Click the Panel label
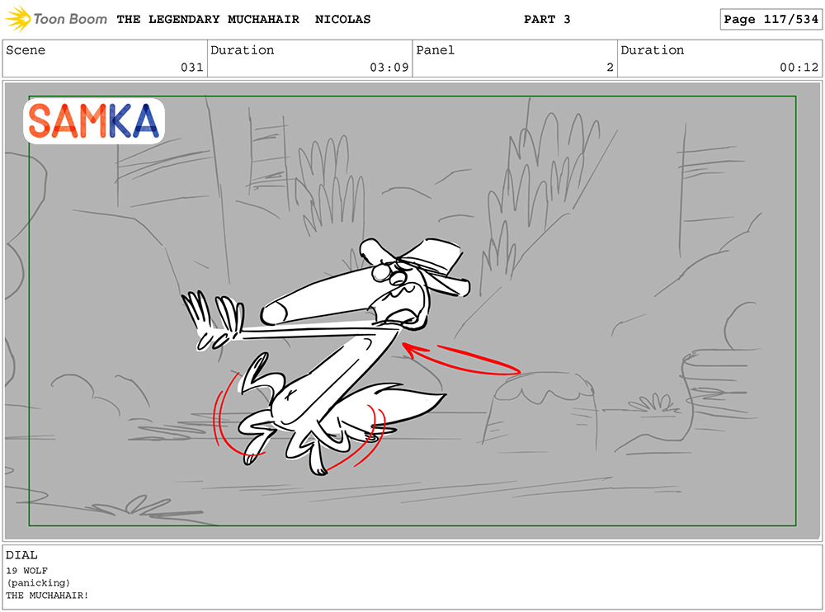Screen dimensions: 825x612 point(435,50)
